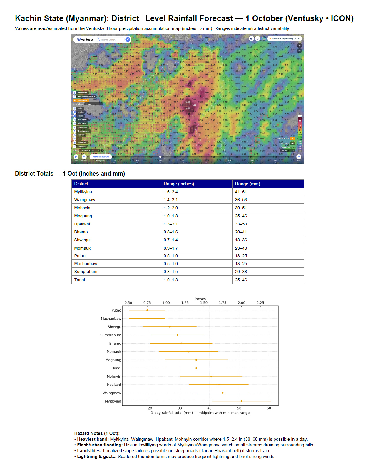Select the Wind gusts layer
This screenshot has width=373, height=468.
[x=75, y=124]
